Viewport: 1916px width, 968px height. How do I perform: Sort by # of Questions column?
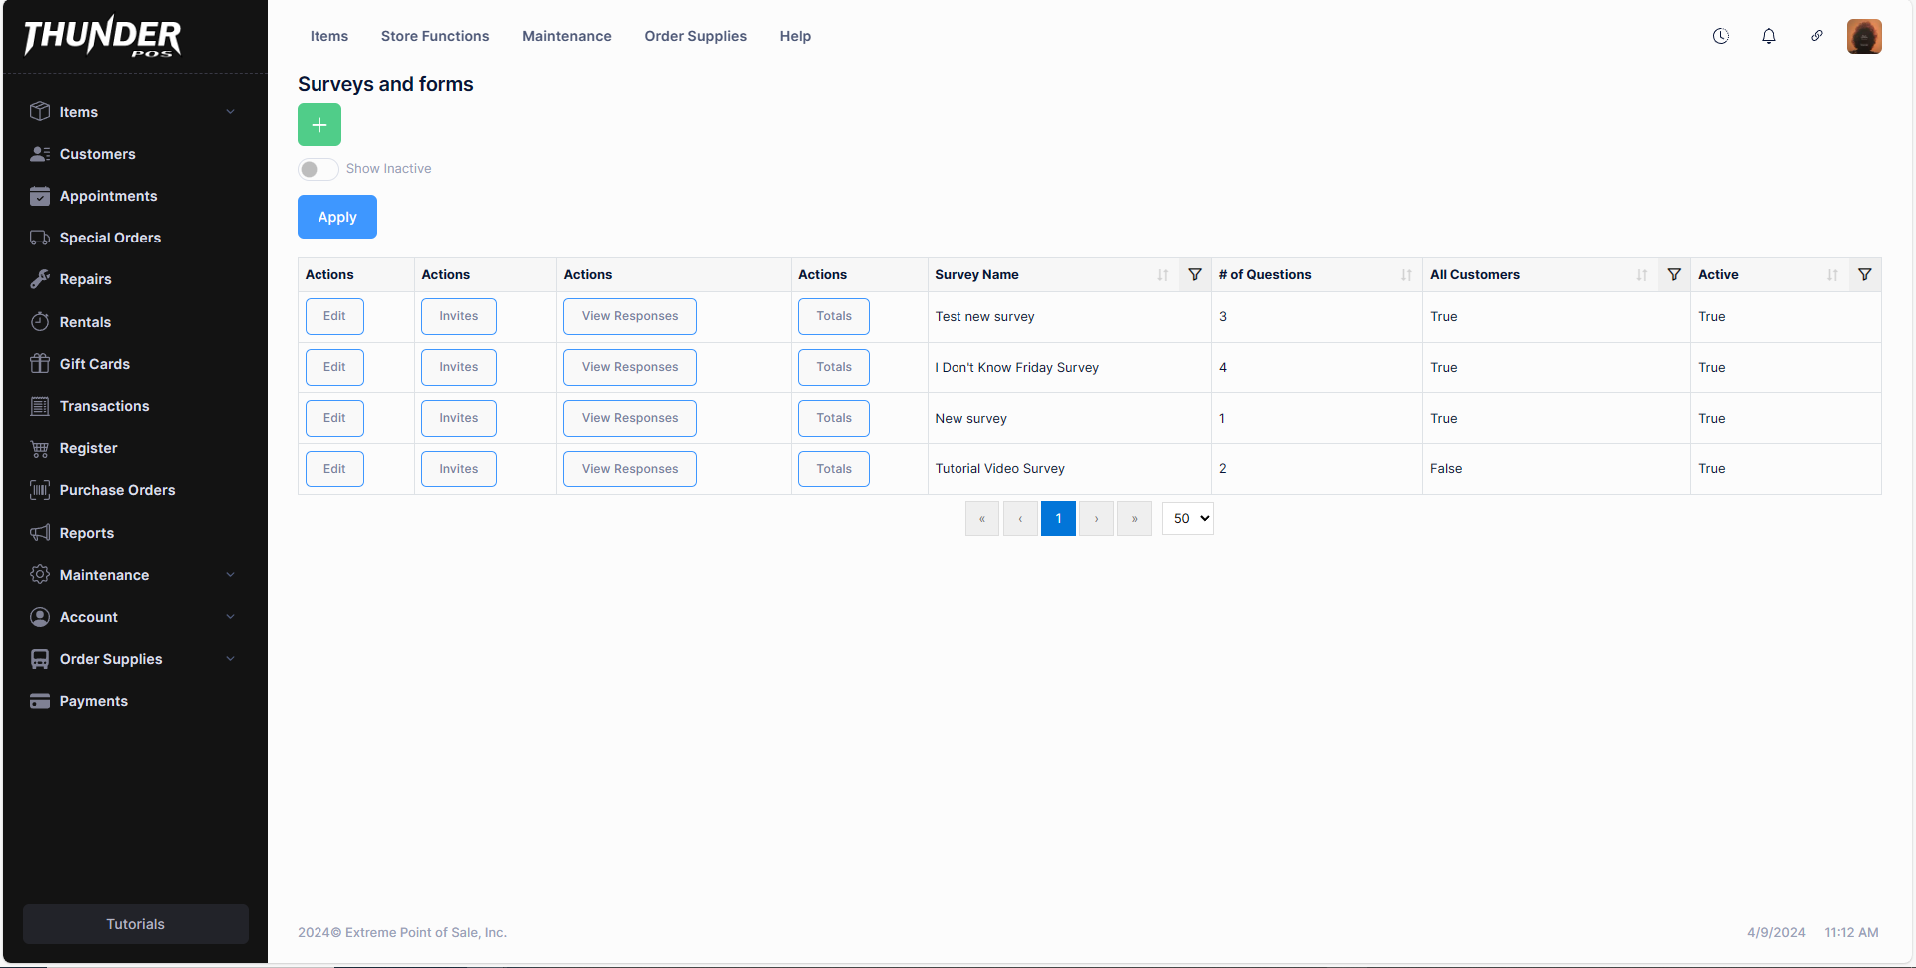point(1405,275)
